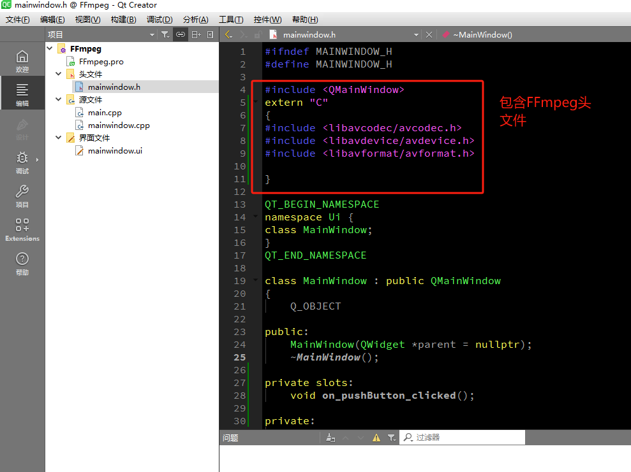Fold the class MainWindow block at line 19
Screen dimensions: 631x472
point(256,280)
